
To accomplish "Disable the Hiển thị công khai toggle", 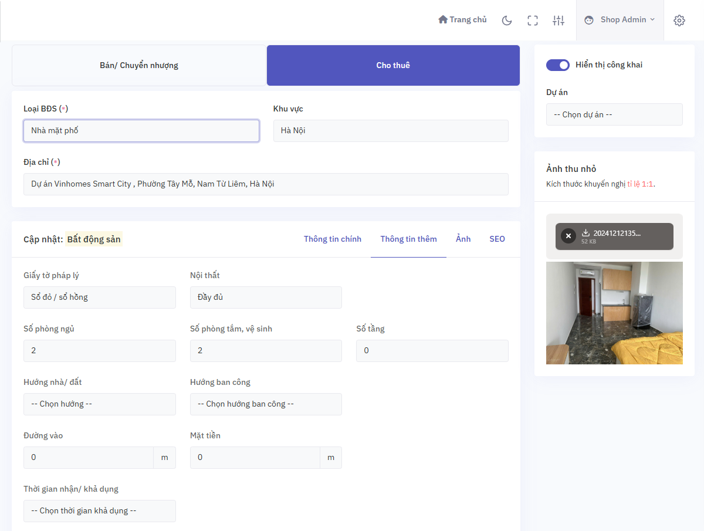I will click(558, 65).
